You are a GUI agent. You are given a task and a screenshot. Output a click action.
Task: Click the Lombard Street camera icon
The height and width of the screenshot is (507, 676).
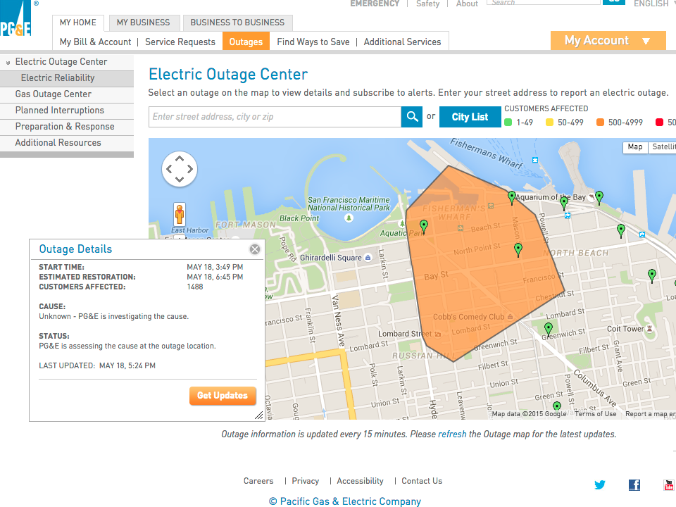coord(437,334)
